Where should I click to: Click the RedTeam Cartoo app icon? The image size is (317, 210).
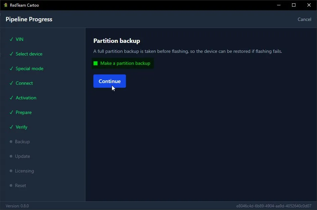(6, 5)
